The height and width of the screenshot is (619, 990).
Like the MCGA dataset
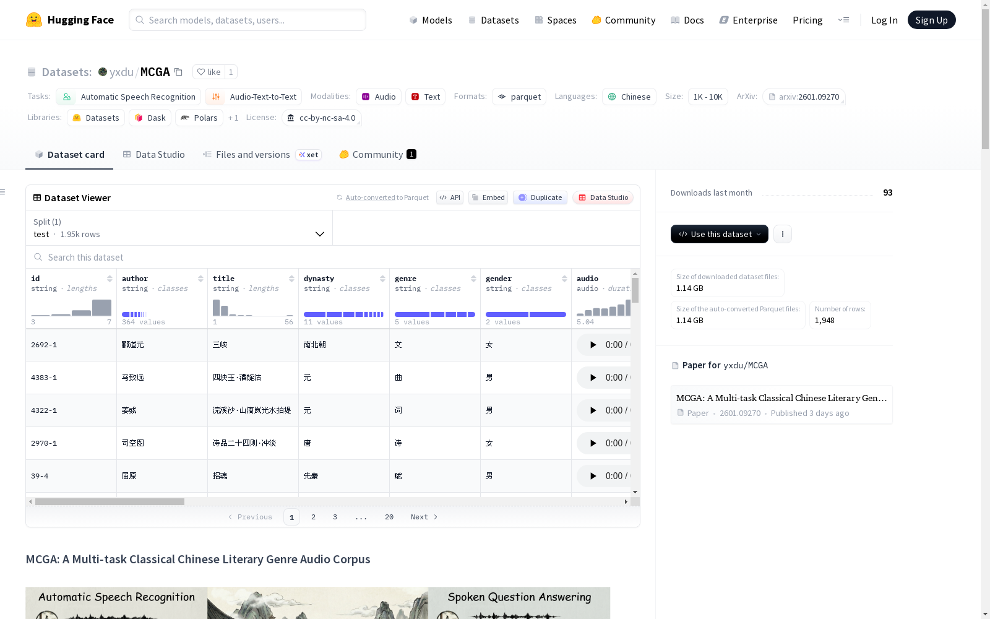pos(209,72)
